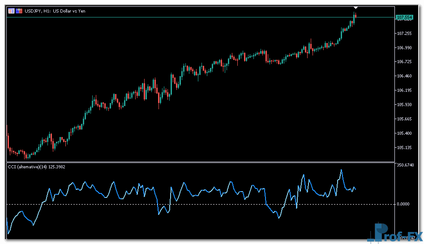Click the current price label 107.554

[x=404, y=17]
